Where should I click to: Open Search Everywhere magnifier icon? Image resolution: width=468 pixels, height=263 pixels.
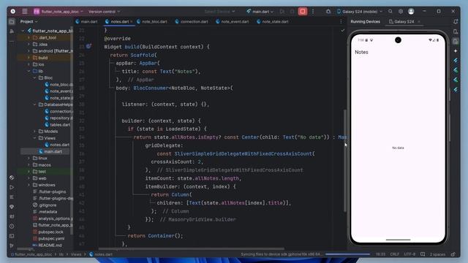(390, 12)
